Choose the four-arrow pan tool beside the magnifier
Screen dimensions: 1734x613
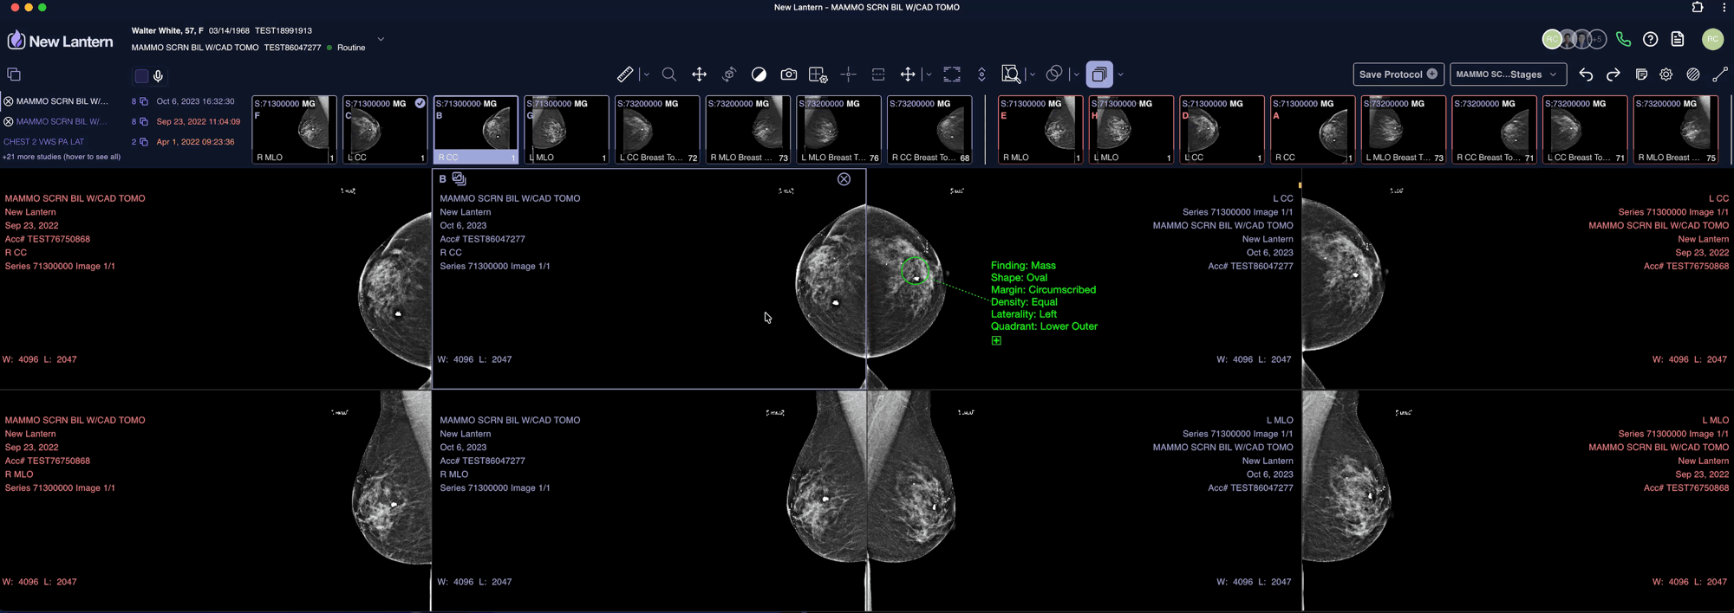[699, 74]
